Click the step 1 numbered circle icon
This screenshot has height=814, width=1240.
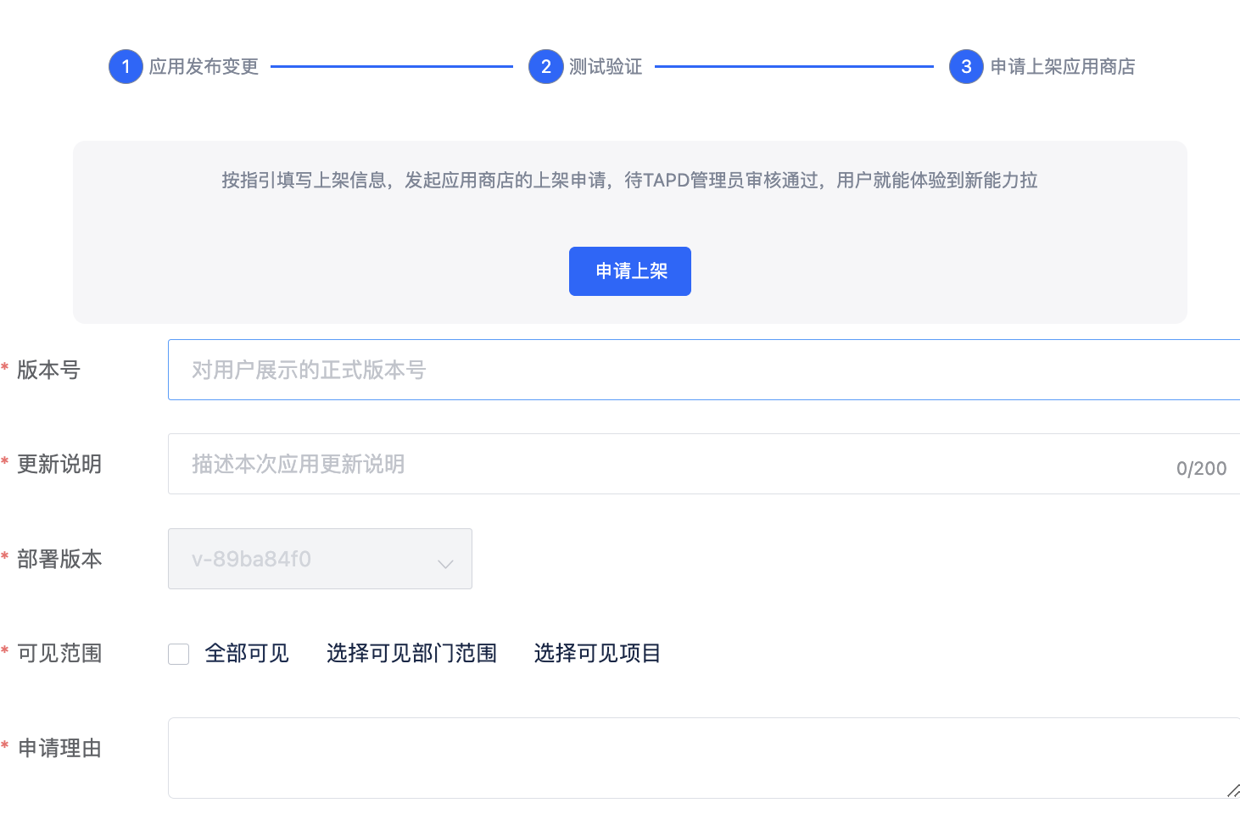pyautogui.click(x=126, y=66)
